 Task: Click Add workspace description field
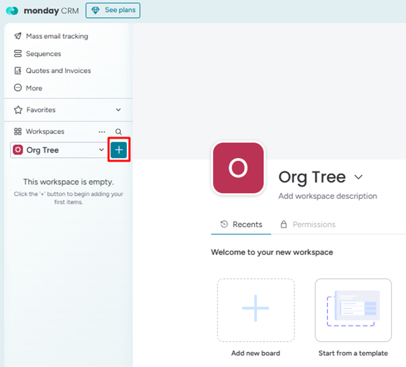click(x=328, y=196)
